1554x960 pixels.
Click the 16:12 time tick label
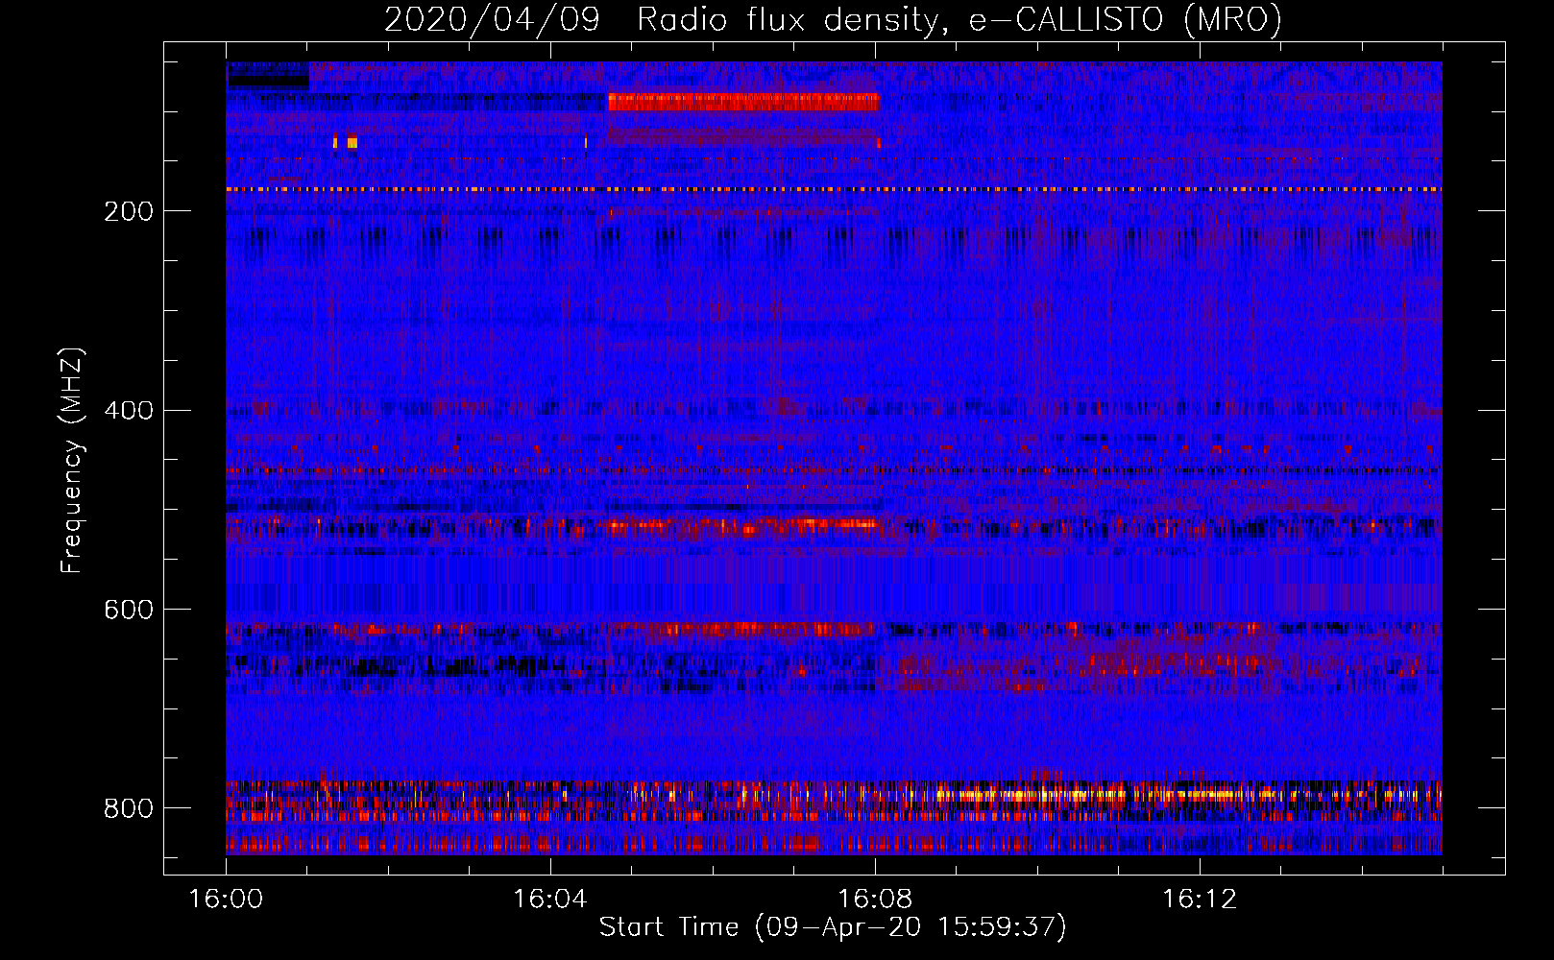pyautogui.click(x=1200, y=900)
